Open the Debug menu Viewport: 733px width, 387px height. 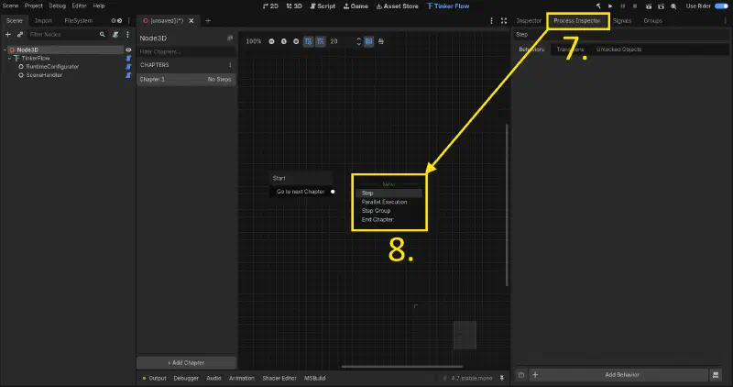tap(58, 6)
